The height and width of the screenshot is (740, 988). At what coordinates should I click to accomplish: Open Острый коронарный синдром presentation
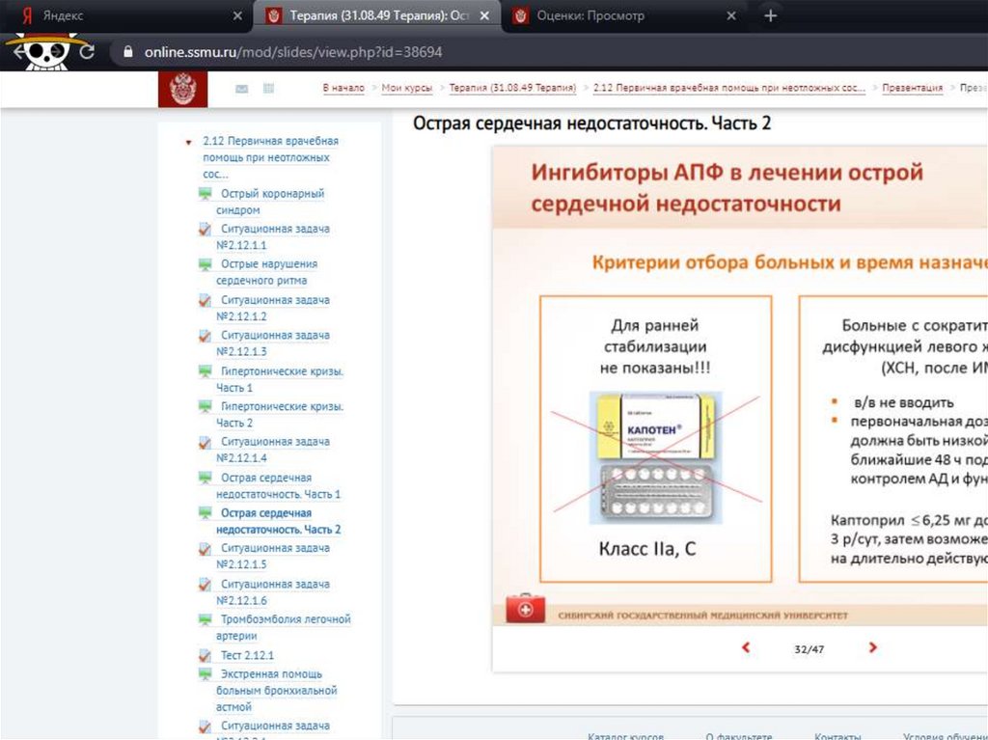click(270, 202)
